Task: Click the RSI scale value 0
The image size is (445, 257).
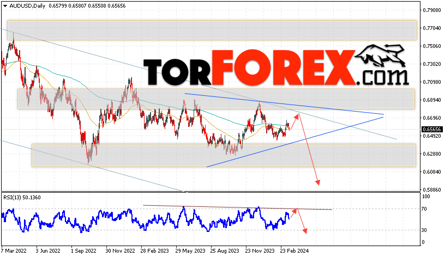Action: [x=423, y=242]
